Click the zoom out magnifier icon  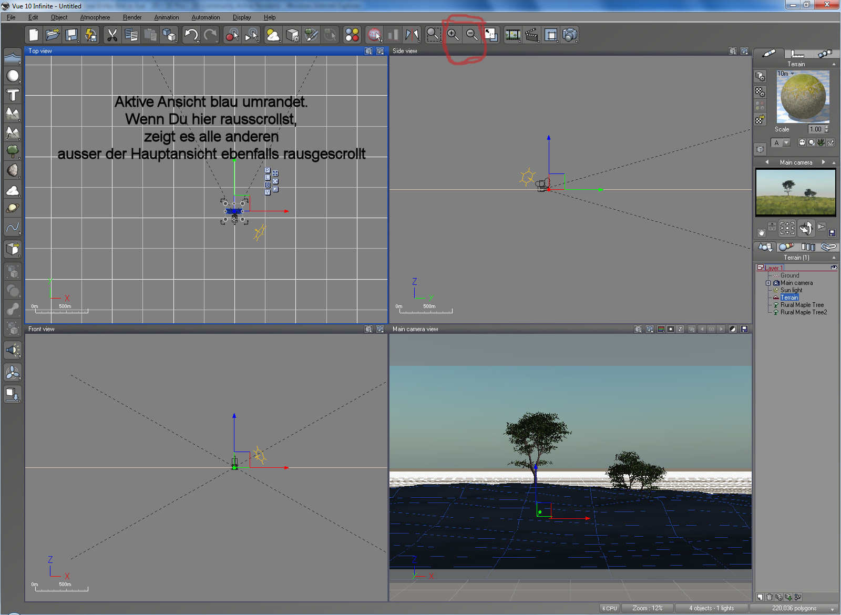click(472, 35)
